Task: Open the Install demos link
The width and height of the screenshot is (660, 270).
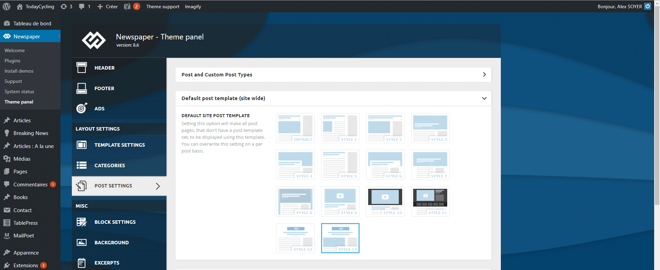Action: tap(19, 71)
